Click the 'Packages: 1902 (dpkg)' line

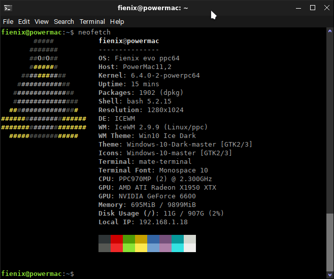(x=141, y=92)
